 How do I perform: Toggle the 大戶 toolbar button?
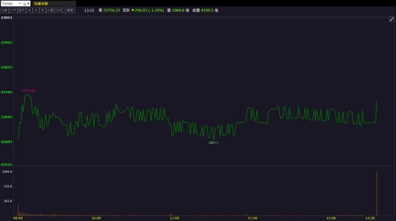(13, 10)
